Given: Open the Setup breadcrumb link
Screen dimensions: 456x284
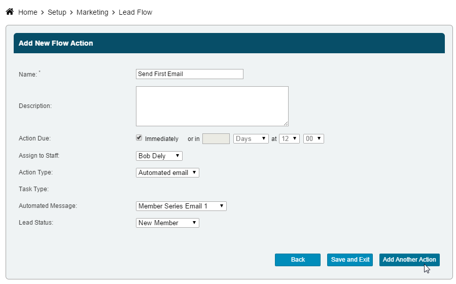Looking at the screenshot, I should click(x=57, y=12).
